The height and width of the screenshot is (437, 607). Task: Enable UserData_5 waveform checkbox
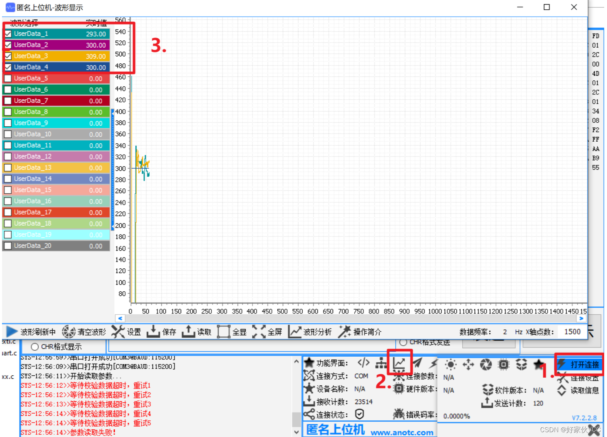8,78
